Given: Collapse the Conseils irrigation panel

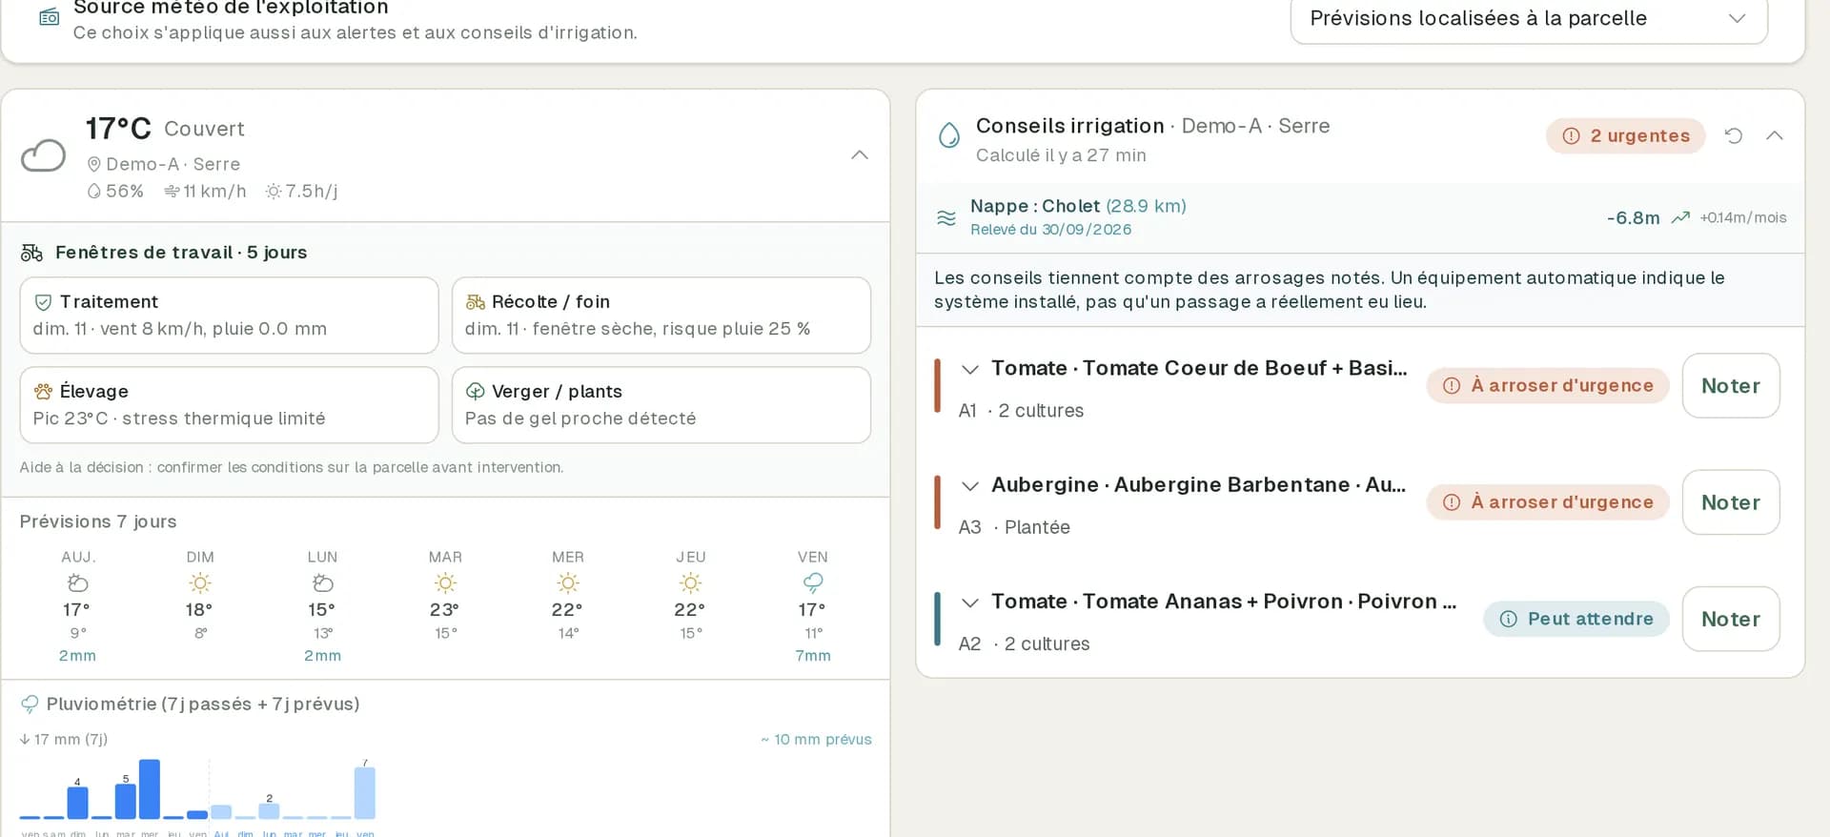Looking at the screenshot, I should point(1774,136).
